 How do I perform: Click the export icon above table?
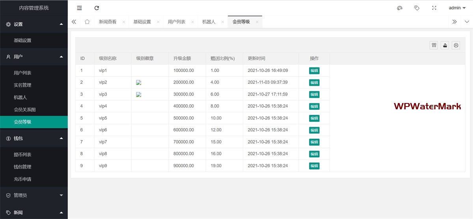(x=445, y=45)
